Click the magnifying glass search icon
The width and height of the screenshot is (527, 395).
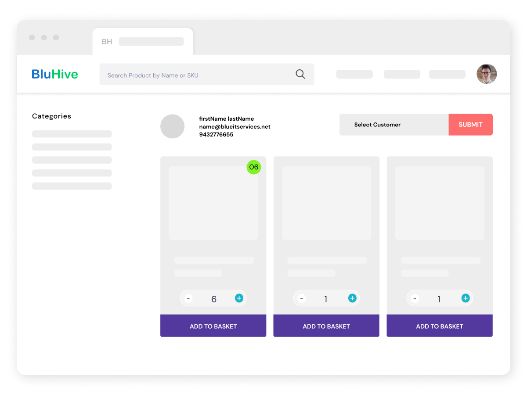click(x=300, y=74)
